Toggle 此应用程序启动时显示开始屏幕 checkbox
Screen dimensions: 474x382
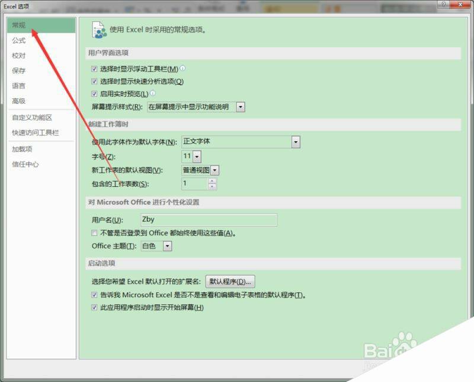click(94, 307)
